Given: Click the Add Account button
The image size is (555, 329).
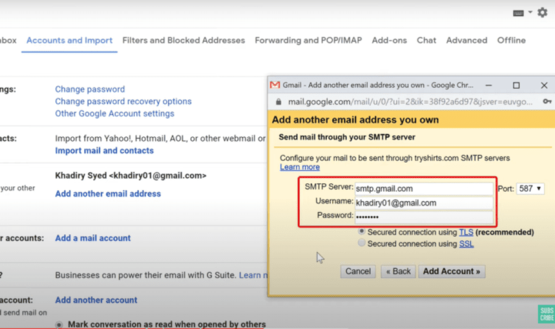Looking at the screenshot, I should (x=451, y=271).
